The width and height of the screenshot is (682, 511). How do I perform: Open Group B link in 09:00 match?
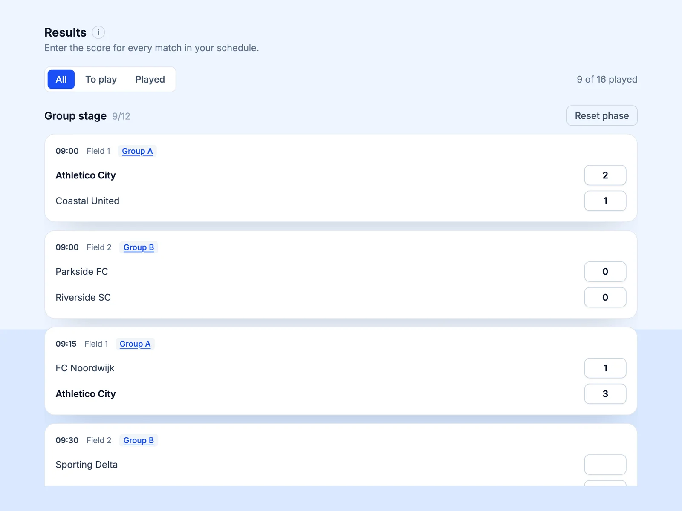(139, 247)
